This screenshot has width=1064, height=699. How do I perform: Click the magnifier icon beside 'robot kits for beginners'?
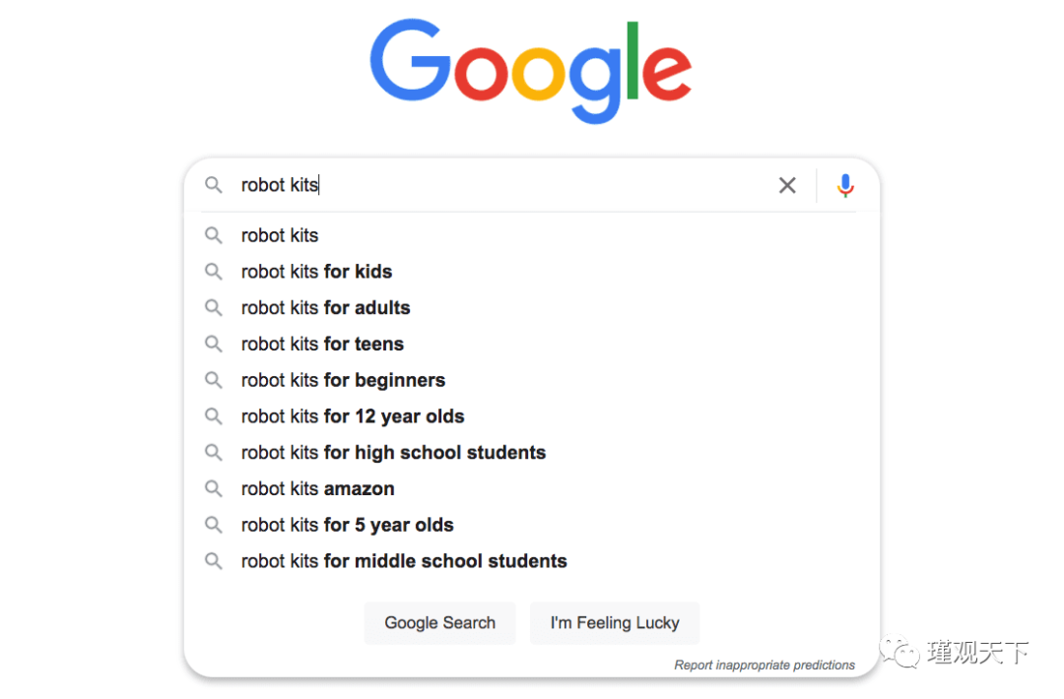[214, 380]
